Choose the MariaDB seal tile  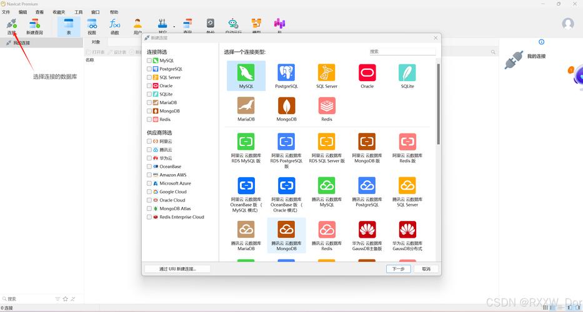246,109
